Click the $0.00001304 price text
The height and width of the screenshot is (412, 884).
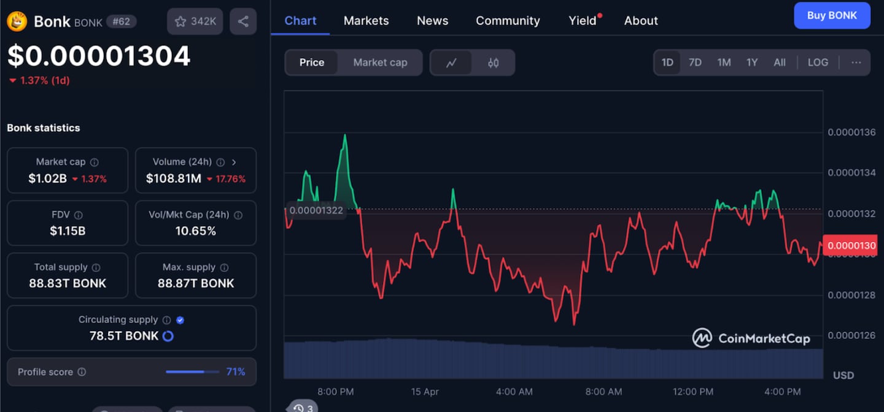99,56
